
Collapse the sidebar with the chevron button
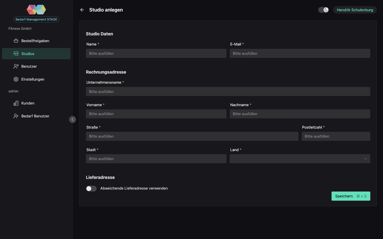72,120
